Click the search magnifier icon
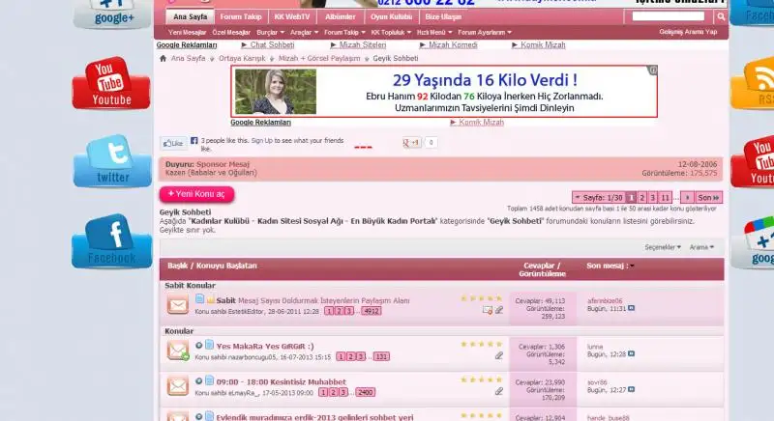 (x=721, y=17)
